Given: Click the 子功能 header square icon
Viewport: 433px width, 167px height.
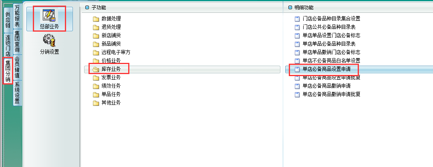Looking at the screenshot, I should pos(87,8).
